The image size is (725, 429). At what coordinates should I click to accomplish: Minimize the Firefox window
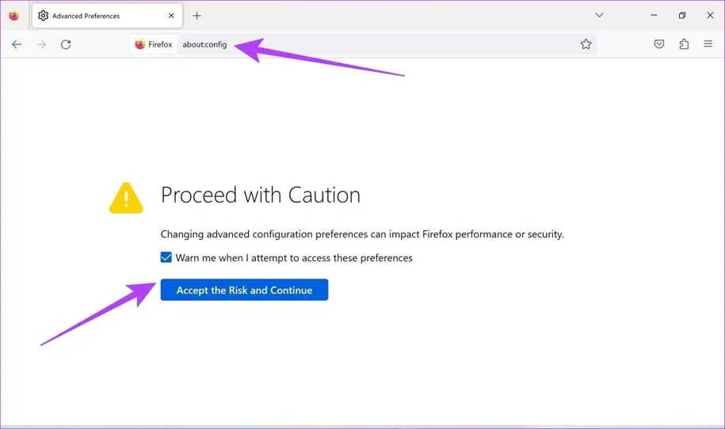coord(654,15)
